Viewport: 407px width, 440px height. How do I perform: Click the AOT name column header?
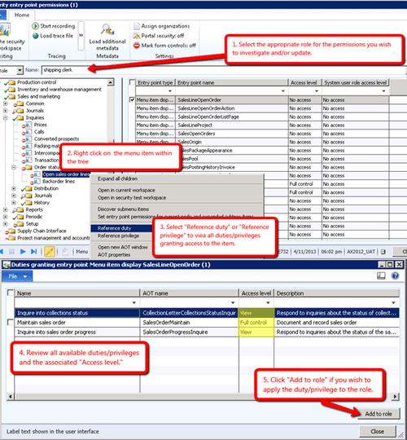tap(189, 293)
